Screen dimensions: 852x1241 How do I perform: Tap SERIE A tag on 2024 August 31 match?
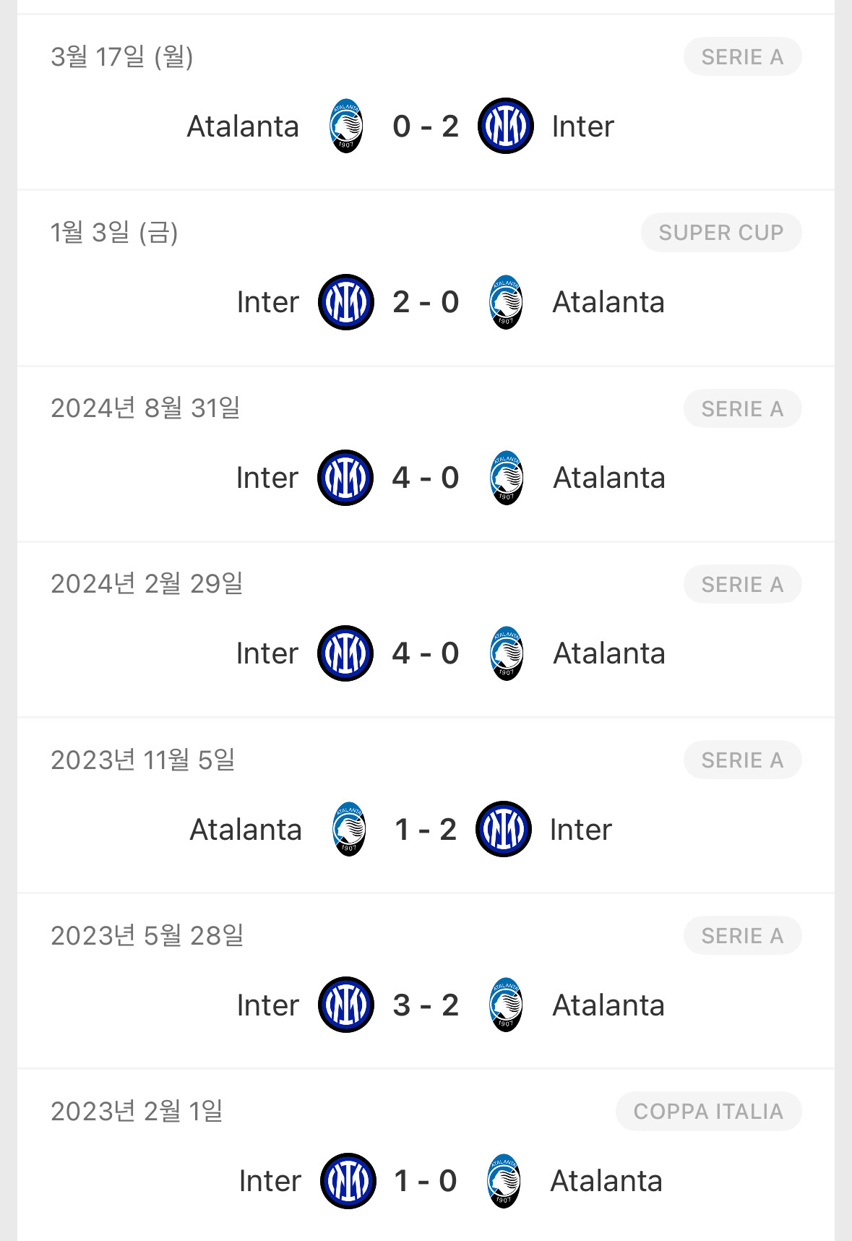[742, 409]
